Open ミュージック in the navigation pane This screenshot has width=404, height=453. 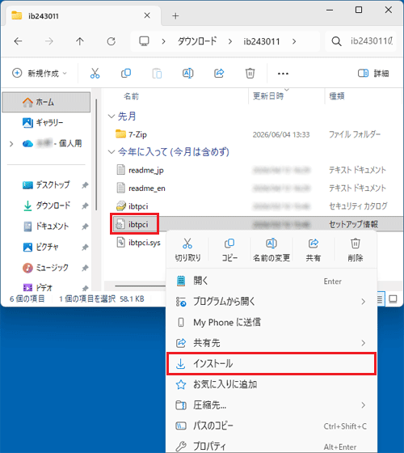[46, 268]
